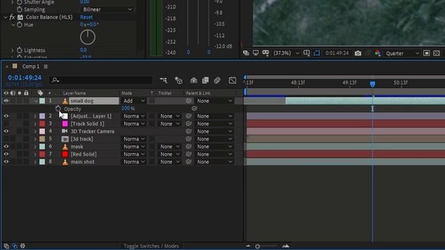Toggle preserve transparency for small dog
This screenshot has height=250, width=445.
152,101
